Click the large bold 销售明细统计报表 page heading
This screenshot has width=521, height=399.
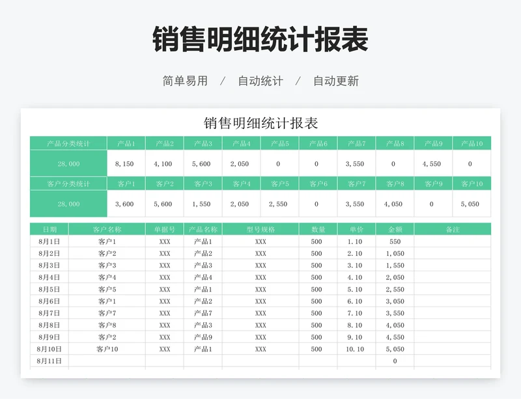(260, 39)
